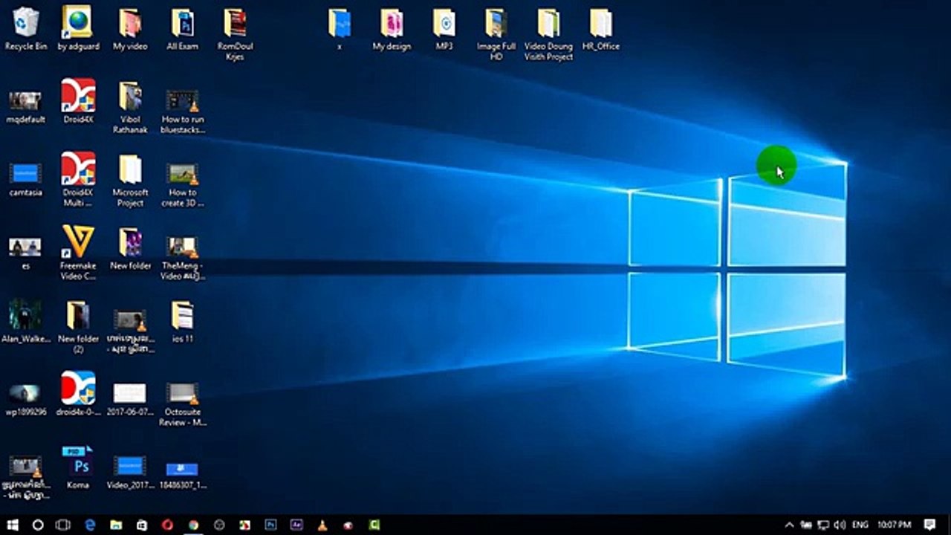The width and height of the screenshot is (951, 535).
Task: Open the network tray icon
Action: click(823, 525)
